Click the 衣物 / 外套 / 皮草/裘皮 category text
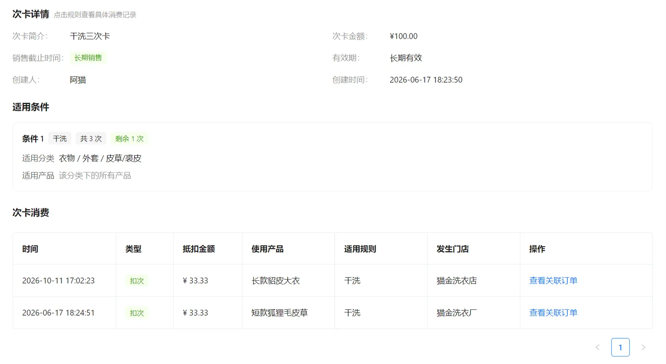The height and width of the screenshot is (364, 666). pyautogui.click(x=100, y=158)
